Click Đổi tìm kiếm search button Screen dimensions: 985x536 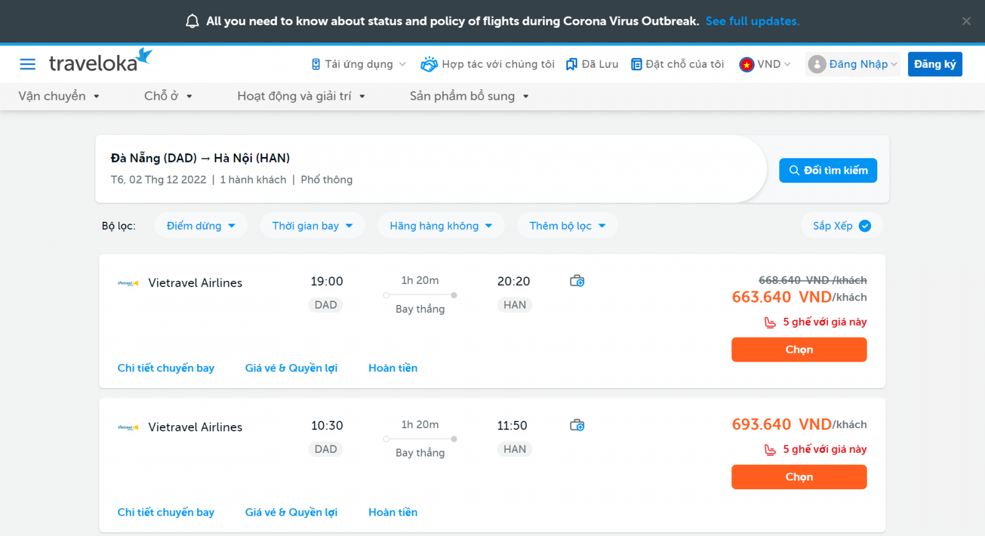tap(828, 171)
